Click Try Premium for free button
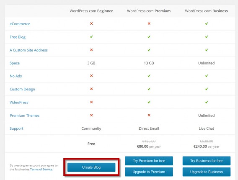The image size is (238, 180). [x=149, y=161]
